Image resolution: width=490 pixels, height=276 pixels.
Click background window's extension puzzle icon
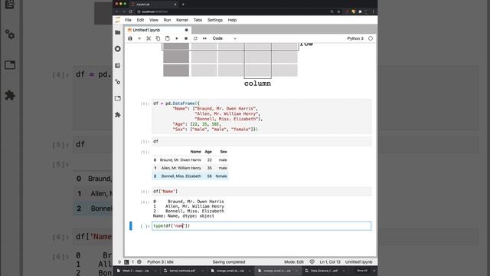[10, 95]
